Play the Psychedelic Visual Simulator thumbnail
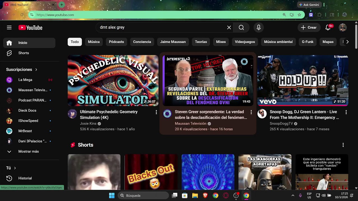This screenshot has width=358, height=201. click(x=113, y=80)
